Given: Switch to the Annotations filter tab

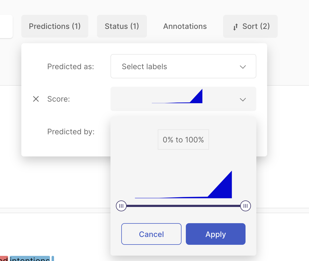Looking at the screenshot, I should [185, 26].
